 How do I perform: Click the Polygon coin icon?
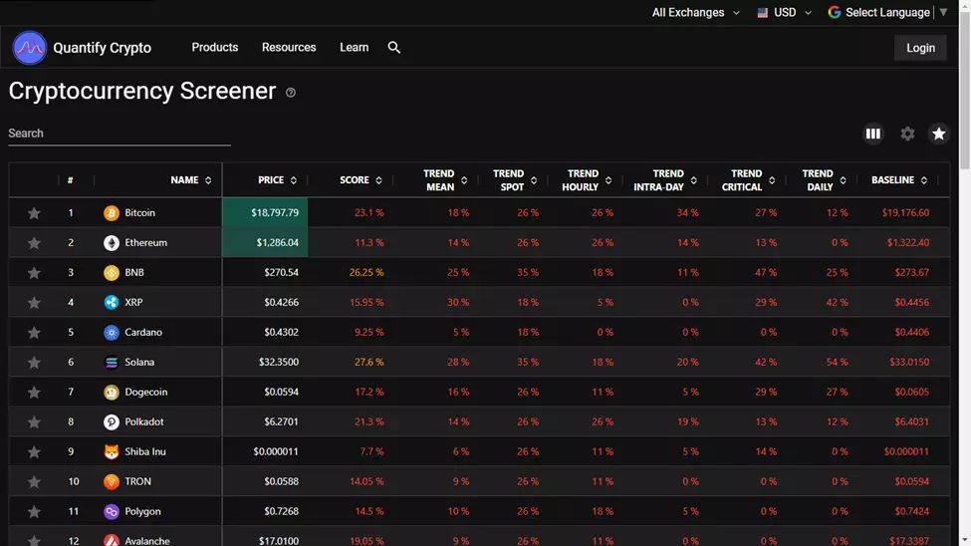112,512
